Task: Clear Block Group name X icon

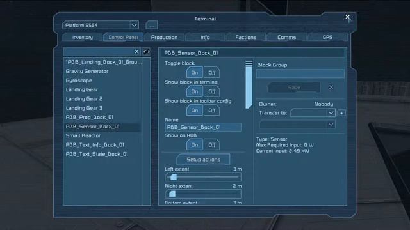Action: tap(331, 87)
